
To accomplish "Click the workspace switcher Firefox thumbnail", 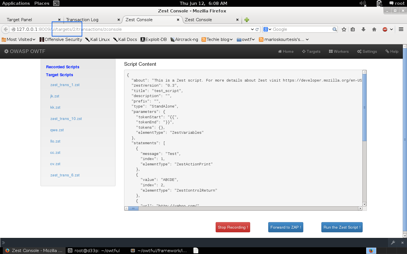I will click(x=371, y=251).
